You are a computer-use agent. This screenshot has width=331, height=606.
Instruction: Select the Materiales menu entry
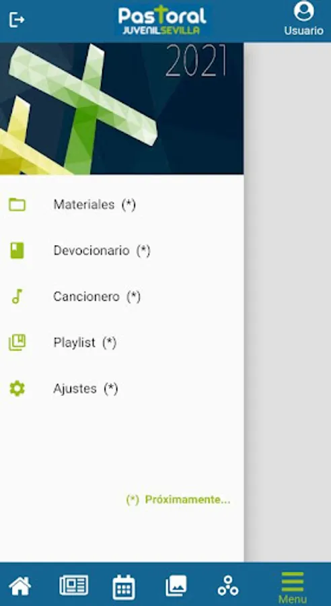click(x=122, y=205)
